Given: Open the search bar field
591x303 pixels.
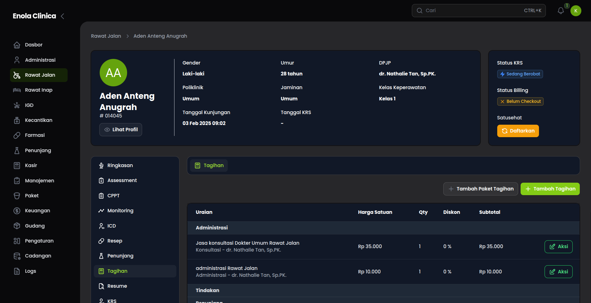Looking at the screenshot, I should click(478, 10).
